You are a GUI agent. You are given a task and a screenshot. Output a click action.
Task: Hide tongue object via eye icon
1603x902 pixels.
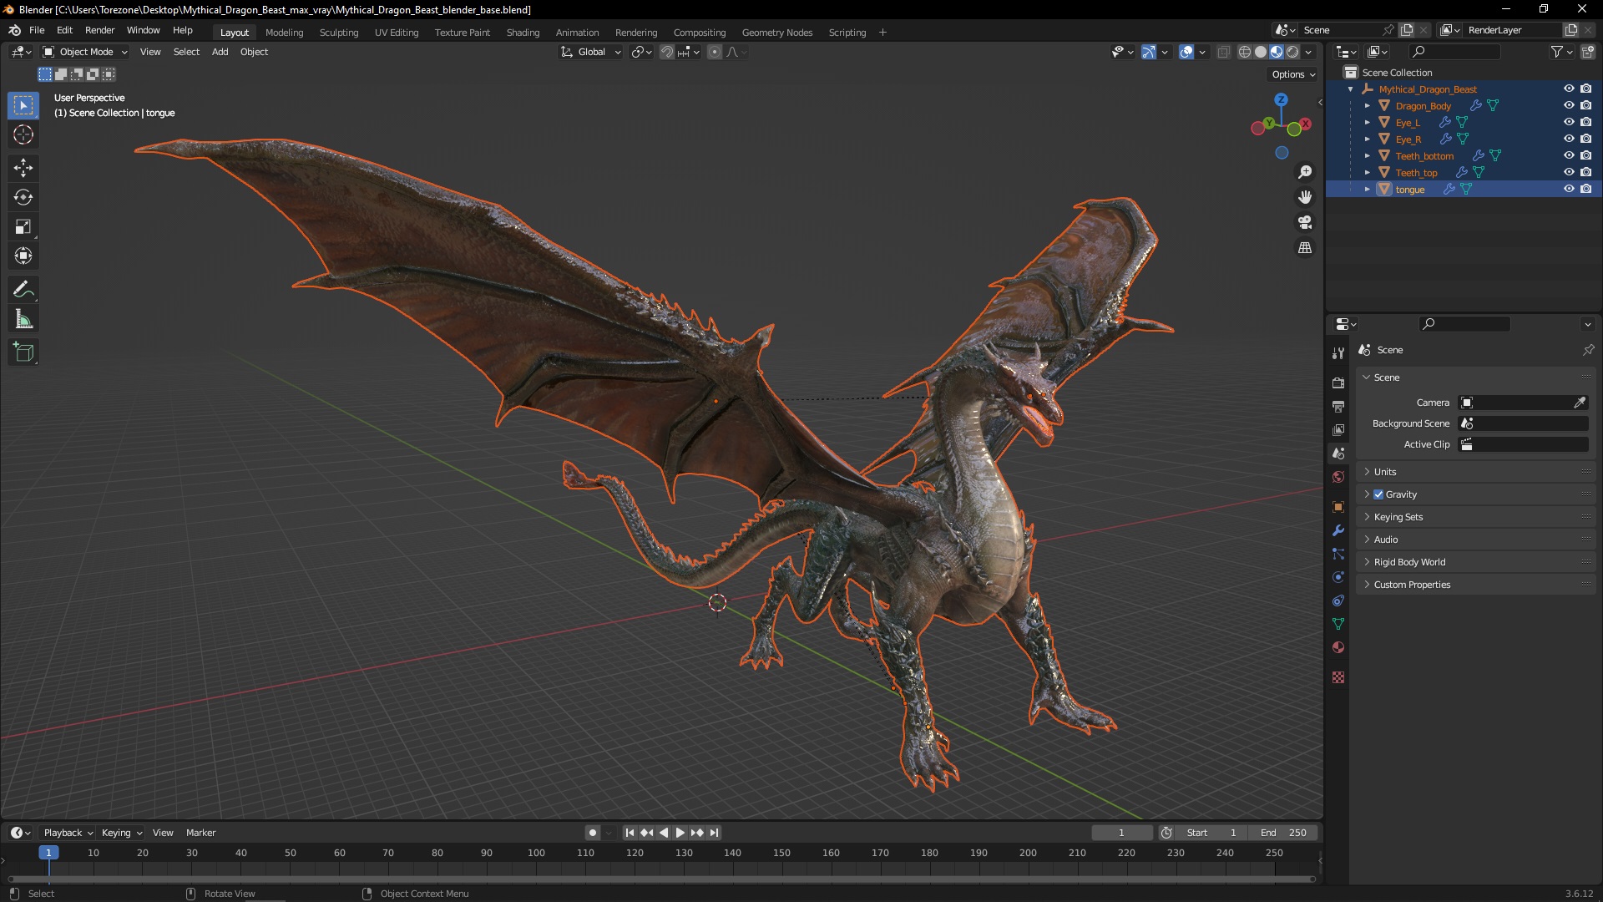[x=1569, y=189]
